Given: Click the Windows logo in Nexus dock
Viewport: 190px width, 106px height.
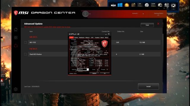Looking at the screenshot, I should 120,5.
